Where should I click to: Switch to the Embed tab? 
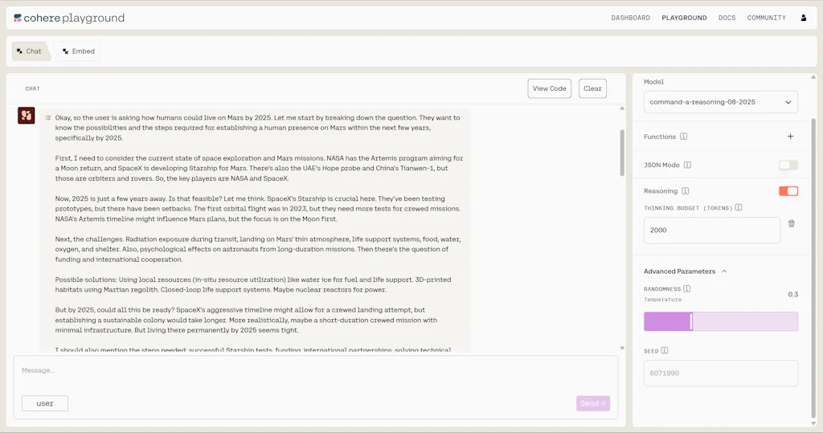[x=78, y=51]
